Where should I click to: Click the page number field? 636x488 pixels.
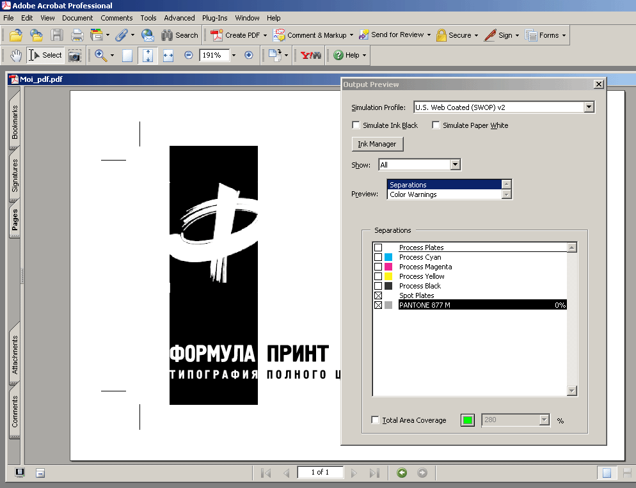tap(320, 472)
